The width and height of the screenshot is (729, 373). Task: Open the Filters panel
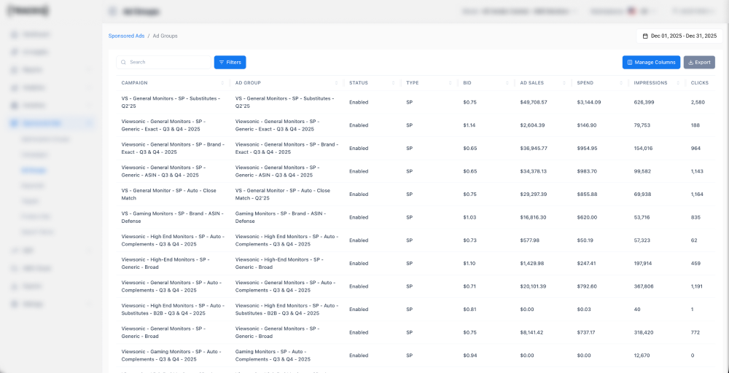pos(230,62)
